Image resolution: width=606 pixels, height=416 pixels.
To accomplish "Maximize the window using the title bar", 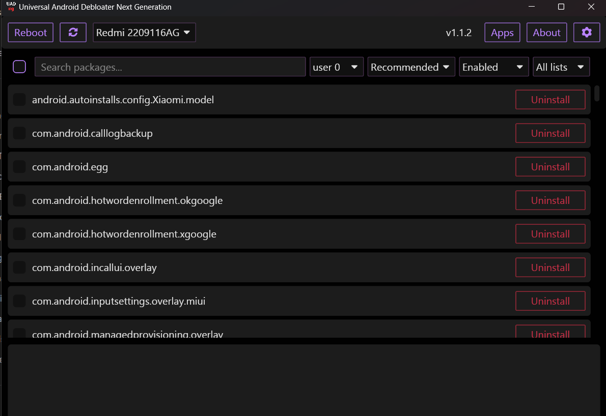I will point(561,7).
